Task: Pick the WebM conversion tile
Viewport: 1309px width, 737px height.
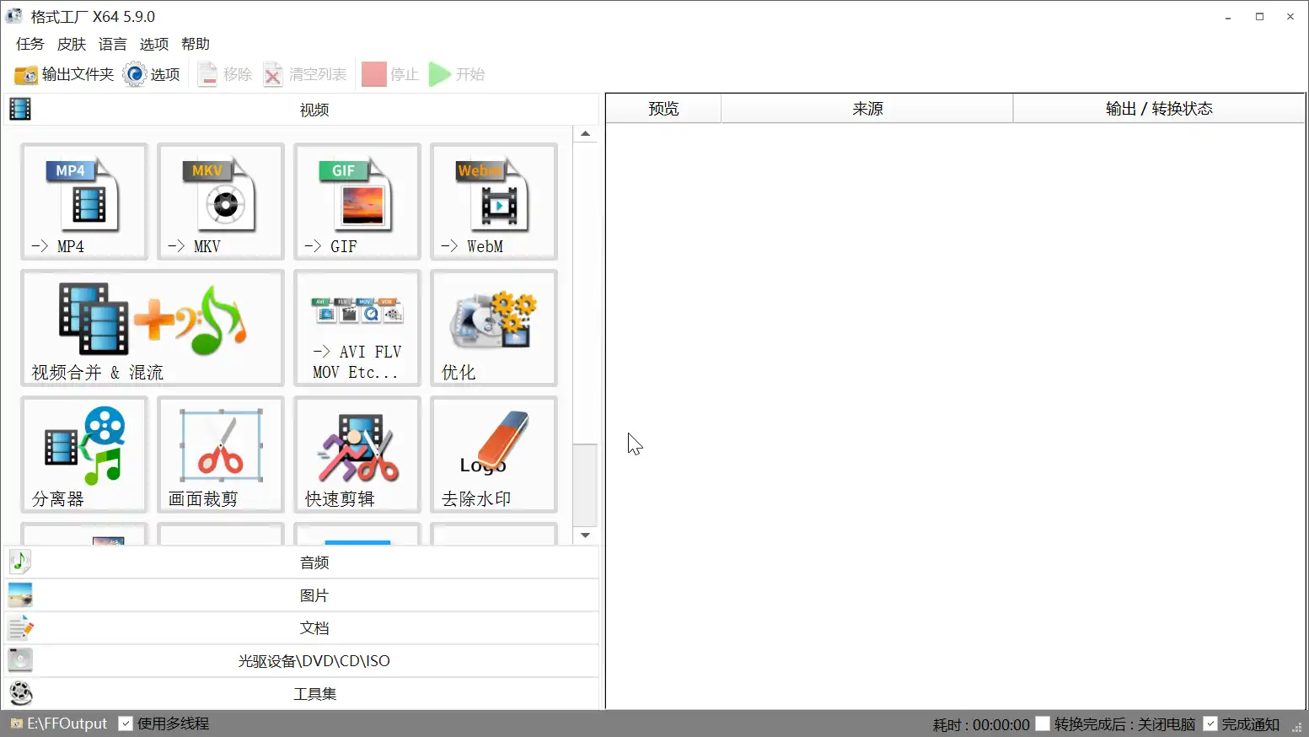Action: pos(494,202)
